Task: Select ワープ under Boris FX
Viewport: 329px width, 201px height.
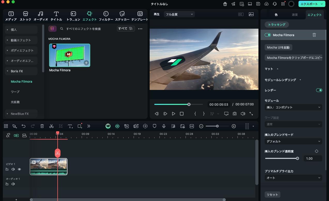Action: tap(15, 92)
